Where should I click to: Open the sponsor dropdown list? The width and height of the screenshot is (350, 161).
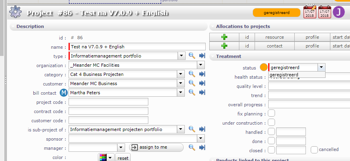tap(201, 139)
